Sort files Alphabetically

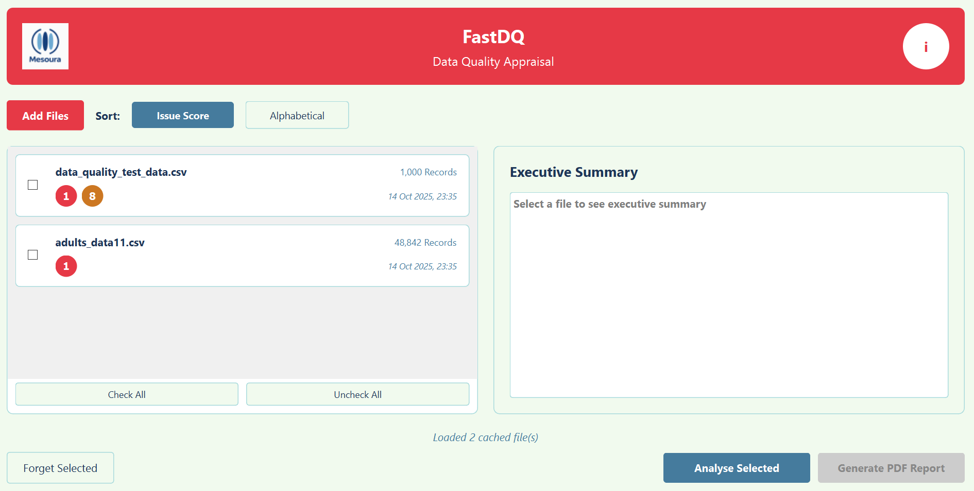coord(297,115)
